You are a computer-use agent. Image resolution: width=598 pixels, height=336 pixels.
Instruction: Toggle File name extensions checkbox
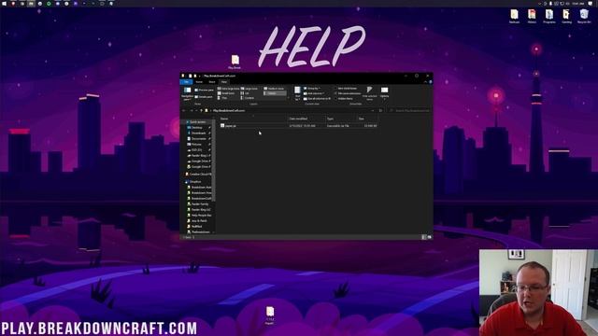[348, 93]
